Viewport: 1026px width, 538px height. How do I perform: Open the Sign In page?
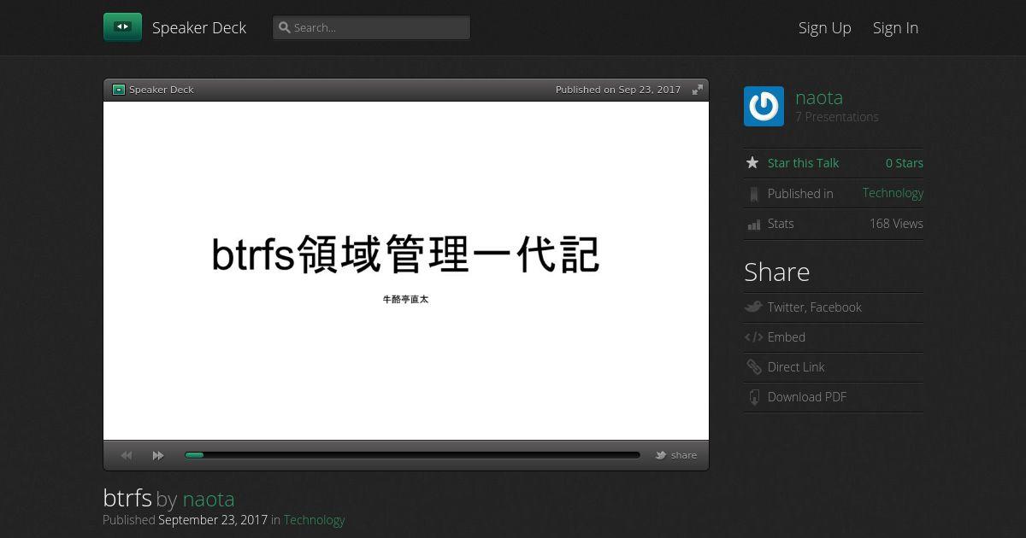coord(895,27)
